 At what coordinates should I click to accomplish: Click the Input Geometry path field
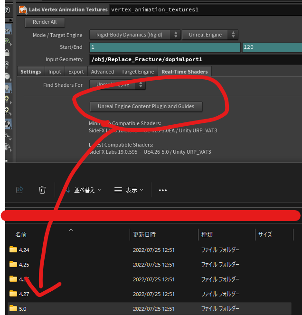(x=196, y=60)
